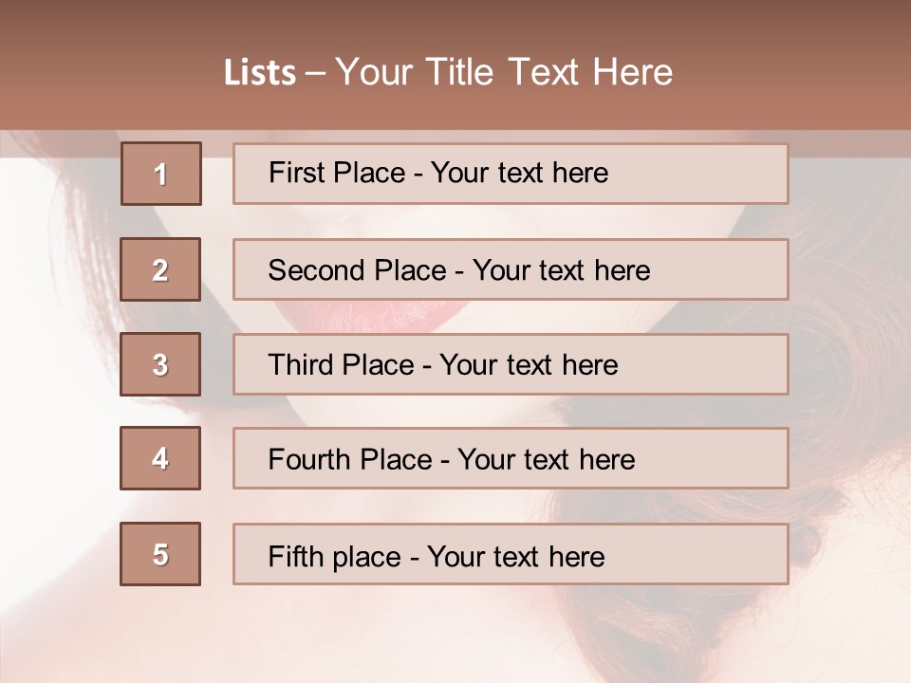This screenshot has height=683, width=911.
Task: Click the word Fourth in list
Action: [x=308, y=459]
